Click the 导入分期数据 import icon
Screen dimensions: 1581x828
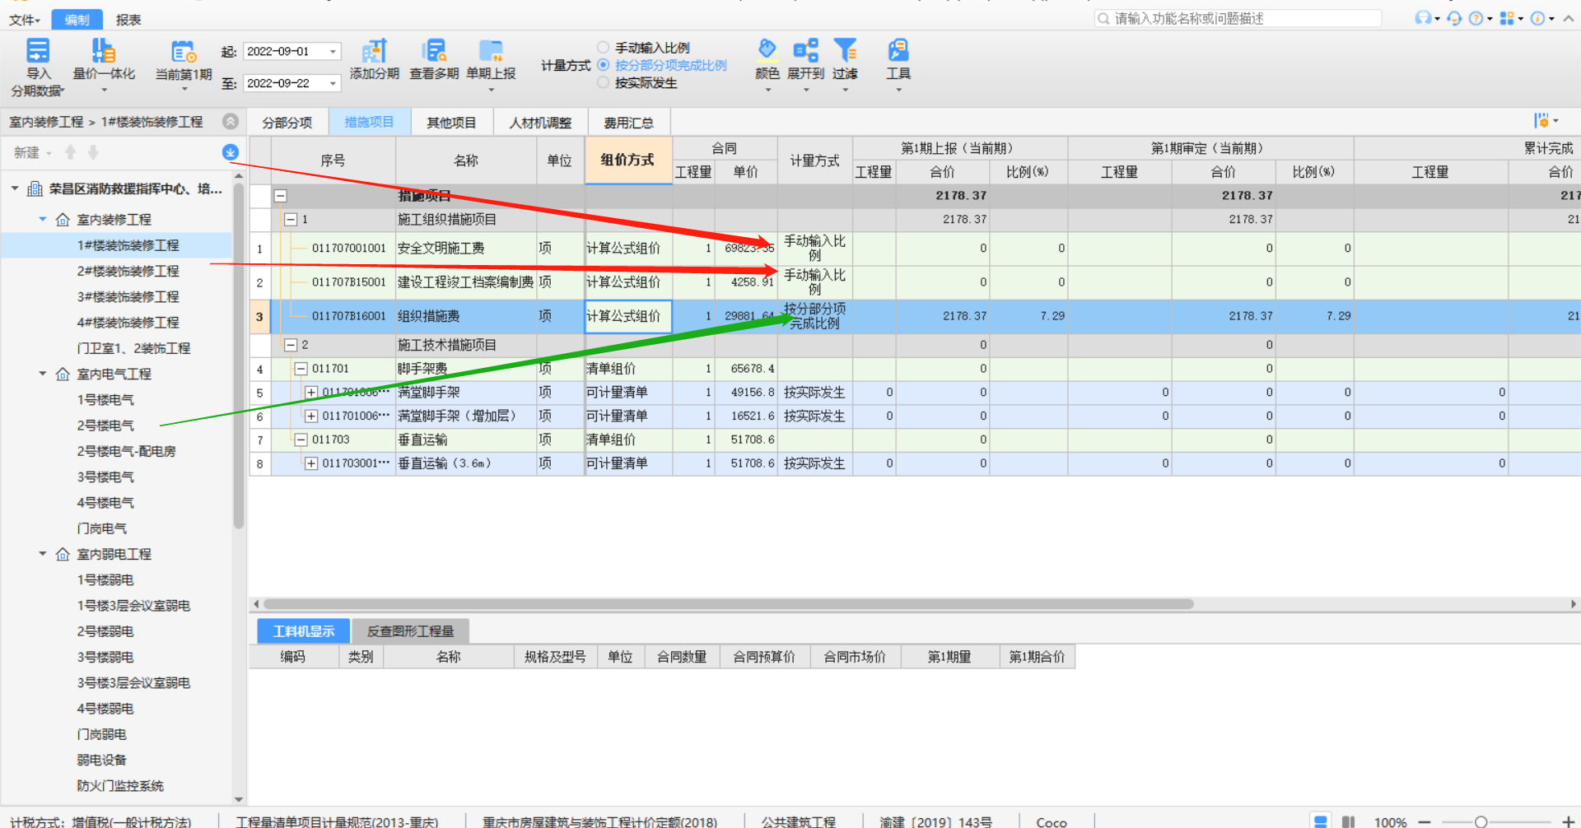point(38,51)
